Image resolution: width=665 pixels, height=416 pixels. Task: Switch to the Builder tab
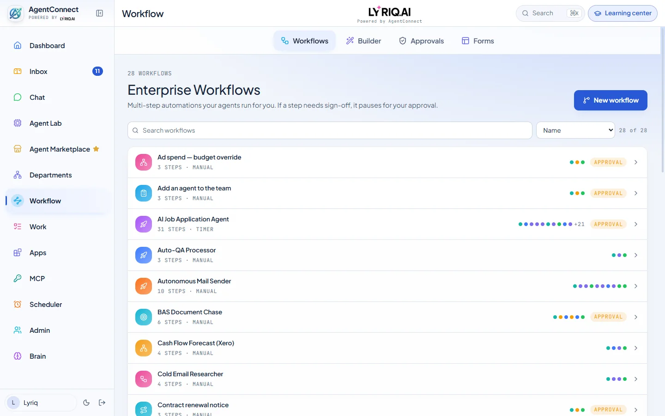click(x=364, y=41)
